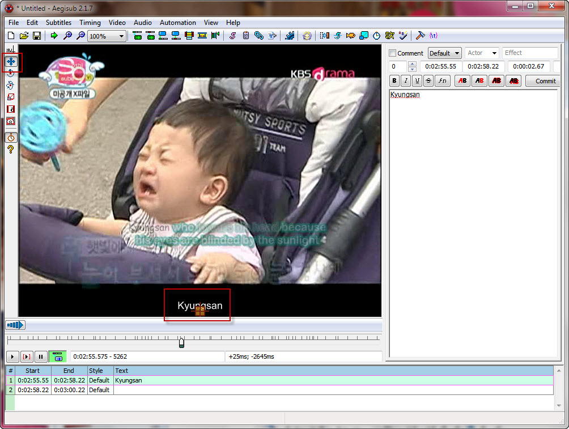Click the green Jump to frame arrow
Screen dimensions: 569x429
click(x=54, y=36)
